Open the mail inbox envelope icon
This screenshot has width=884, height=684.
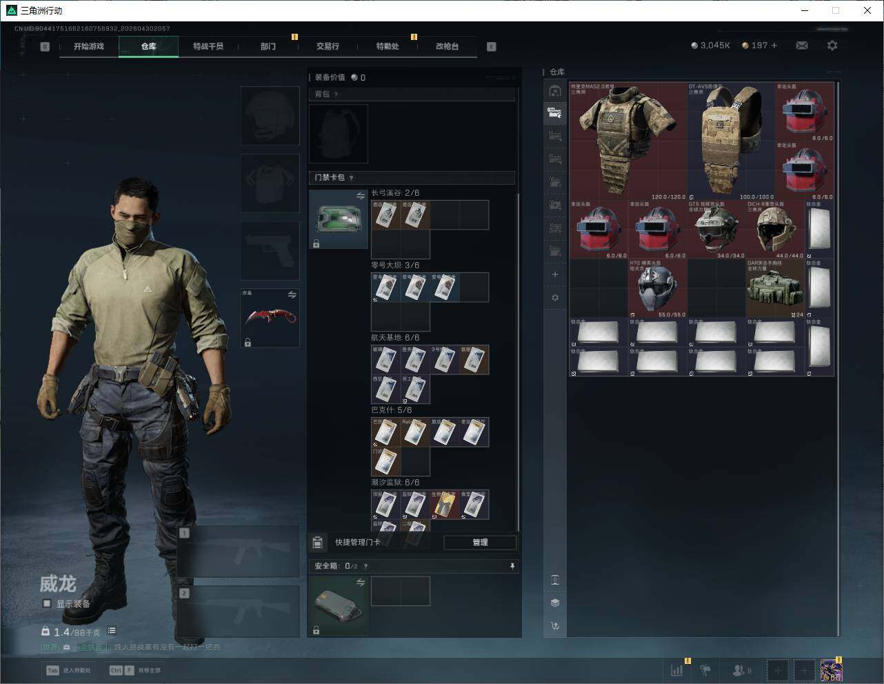coord(802,46)
